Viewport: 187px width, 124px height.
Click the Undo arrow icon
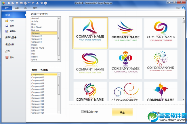[29, 3]
